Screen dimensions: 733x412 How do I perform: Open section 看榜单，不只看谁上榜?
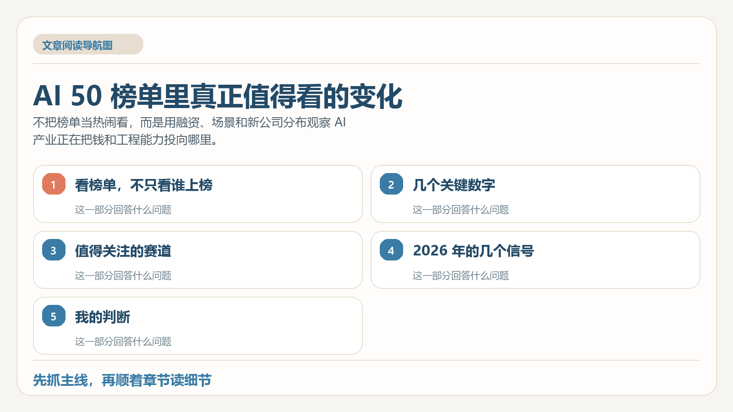point(198,194)
